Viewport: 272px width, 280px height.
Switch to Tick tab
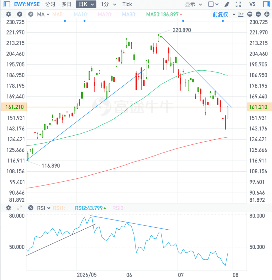pyautogui.click(x=127, y=4)
